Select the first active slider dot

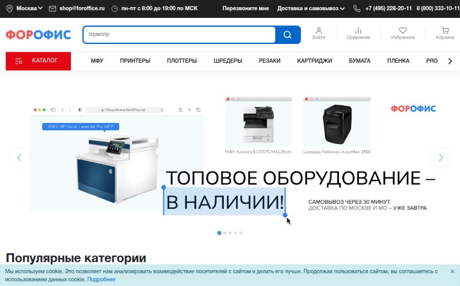(219, 233)
